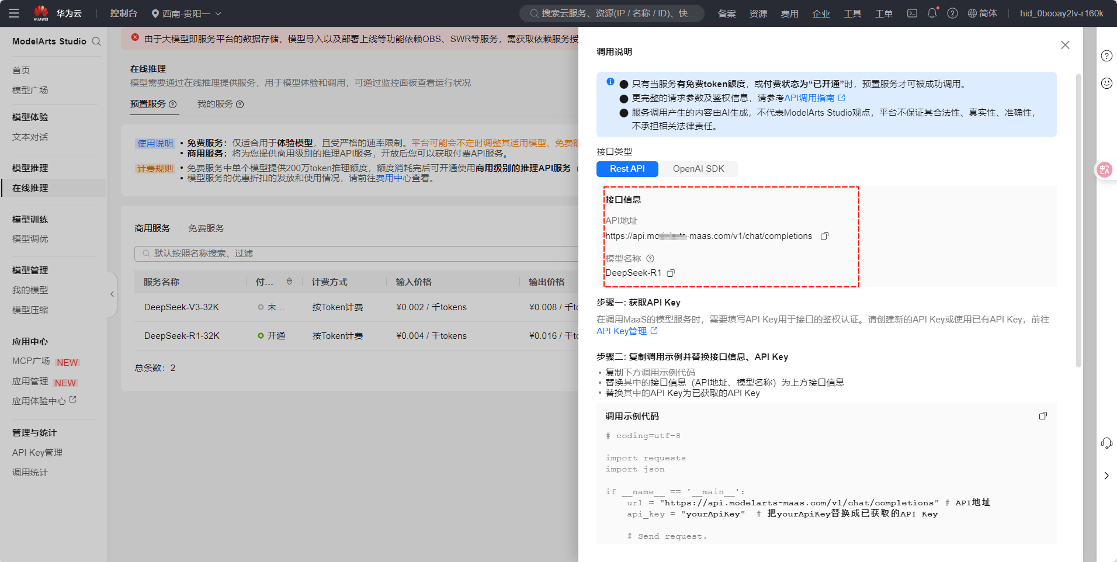Image resolution: width=1117 pixels, height=562 pixels.
Task: Click the right sidebar help circle icon
Action: coord(1106,56)
